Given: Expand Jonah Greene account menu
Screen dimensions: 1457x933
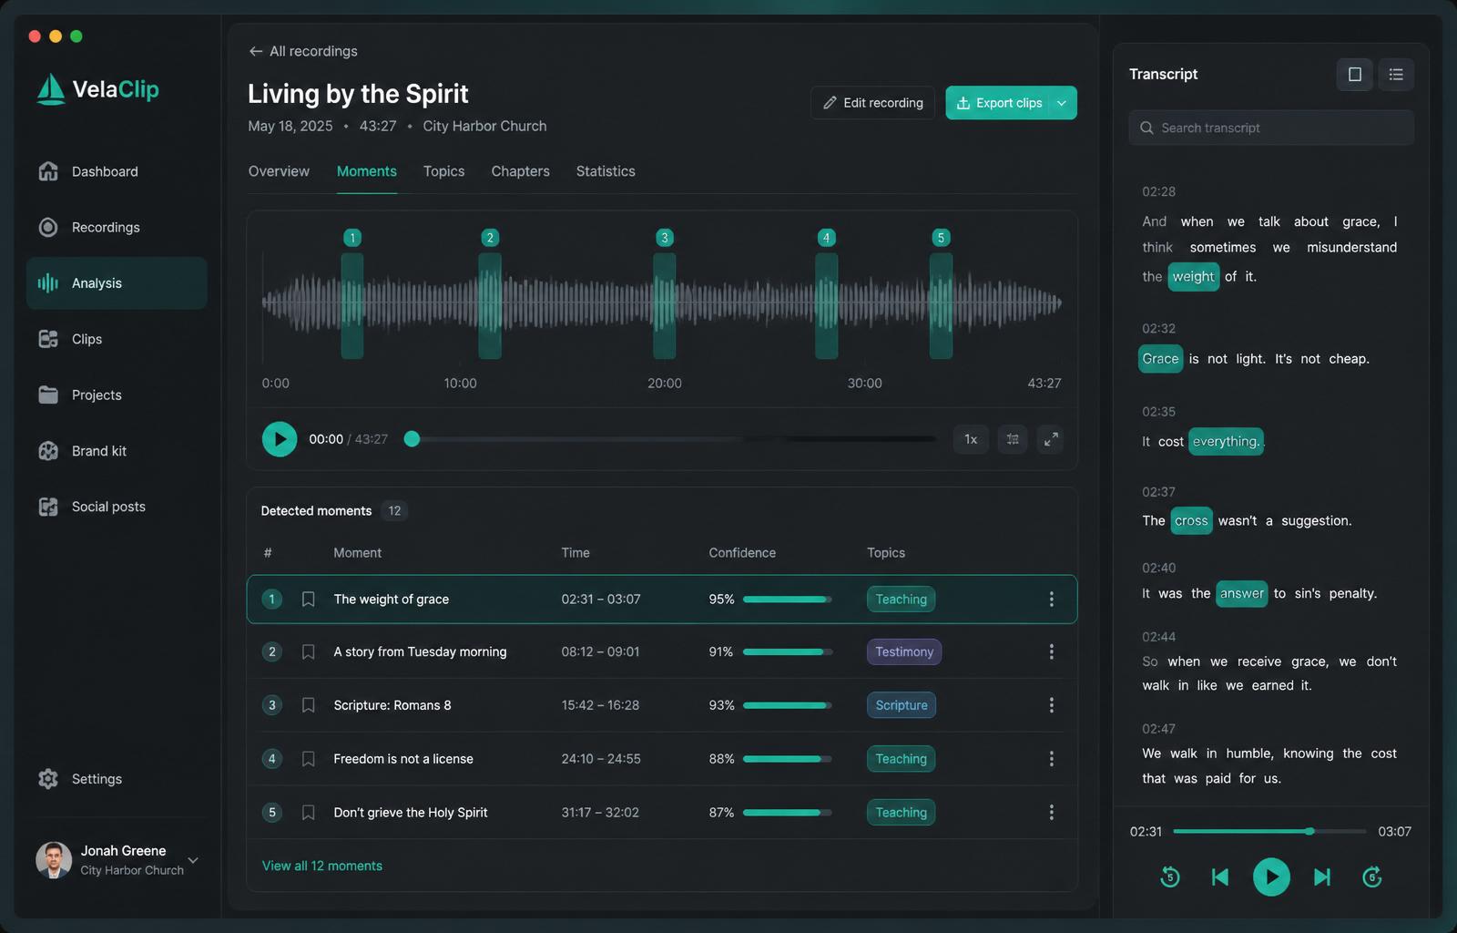Looking at the screenshot, I should click(193, 860).
